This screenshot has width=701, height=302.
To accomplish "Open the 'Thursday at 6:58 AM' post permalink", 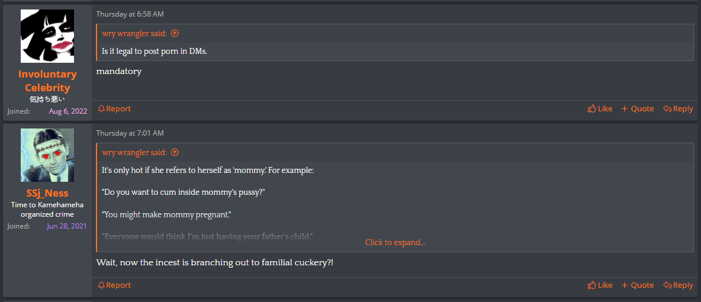I will point(130,14).
